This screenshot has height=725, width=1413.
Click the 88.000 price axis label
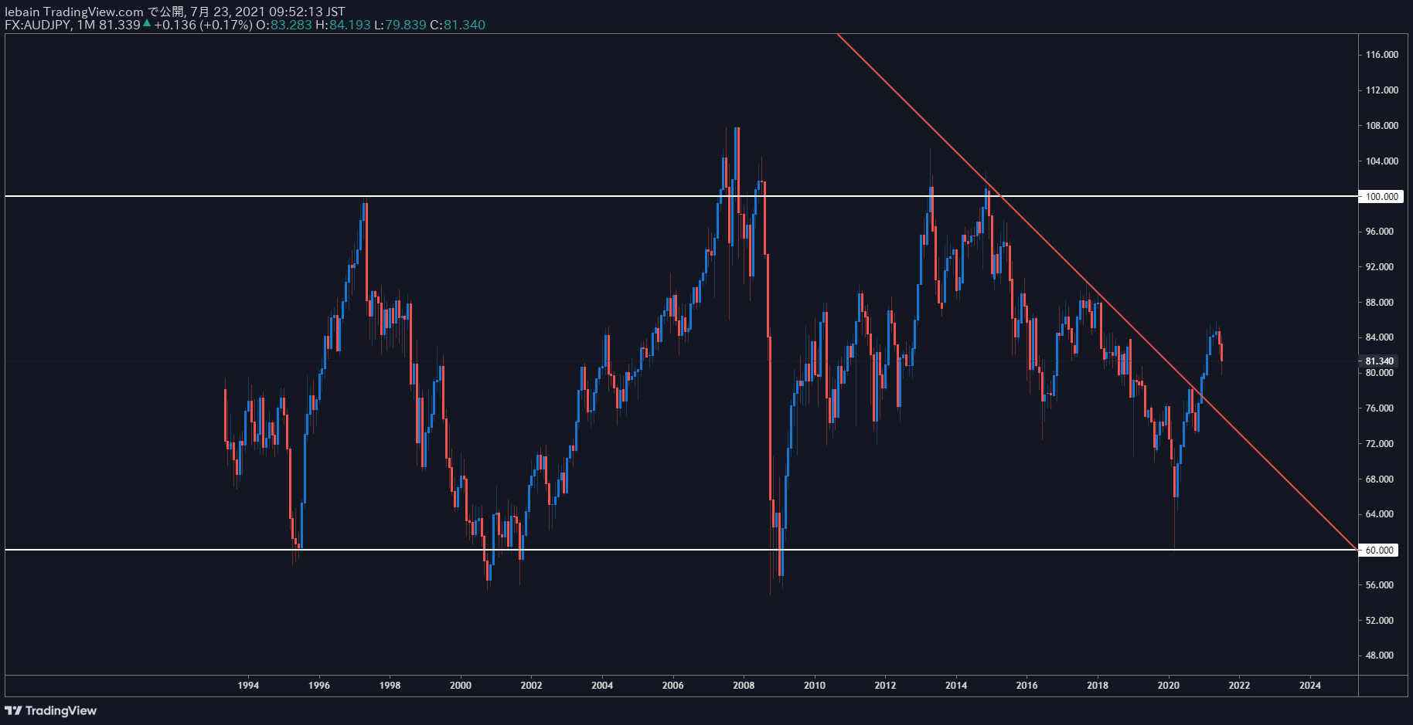click(x=1379, y=303)
